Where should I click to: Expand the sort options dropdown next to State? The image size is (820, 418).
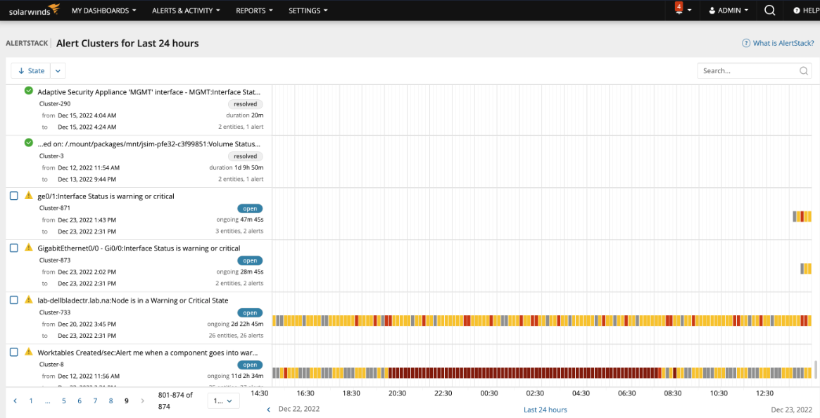click(x=58, y=70)
